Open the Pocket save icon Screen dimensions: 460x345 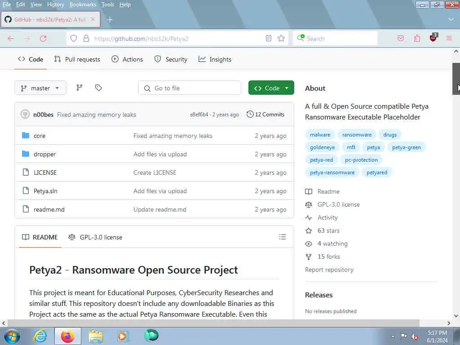(x=401, y=39)
